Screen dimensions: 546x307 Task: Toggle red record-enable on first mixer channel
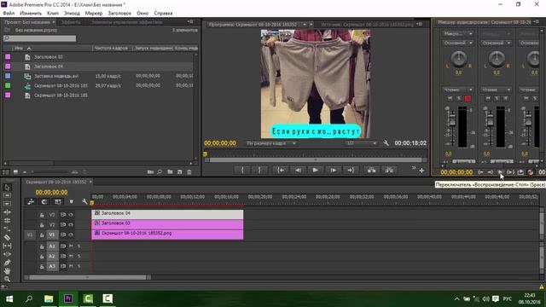pos(468,99)
